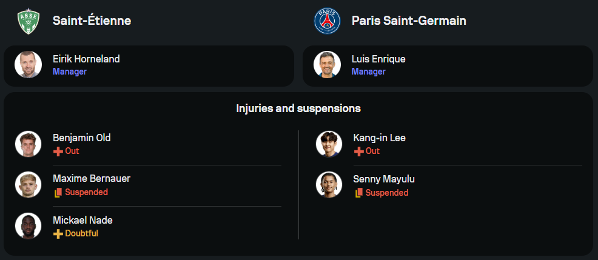Screen dimensions: 598x260
Task: Select Benjamin Old's player avatar
Action: [x=28, y=144]
